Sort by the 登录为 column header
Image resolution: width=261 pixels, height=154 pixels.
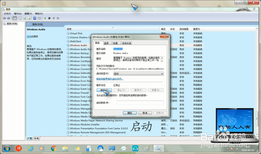[198, 29]
